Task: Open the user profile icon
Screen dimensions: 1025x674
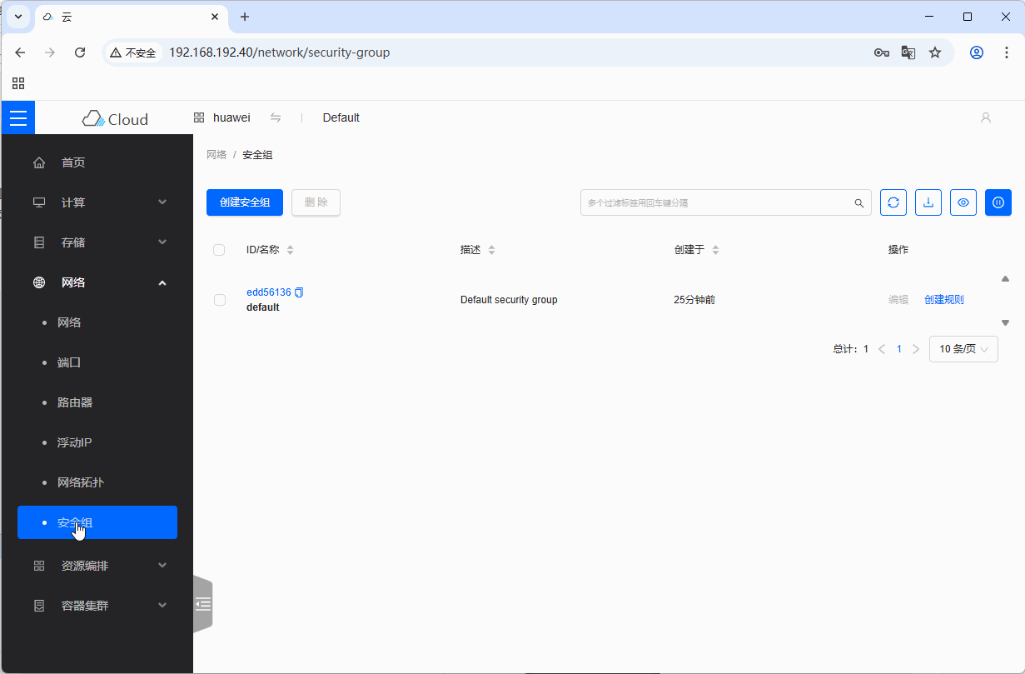Action: click(x=986, y=117)
